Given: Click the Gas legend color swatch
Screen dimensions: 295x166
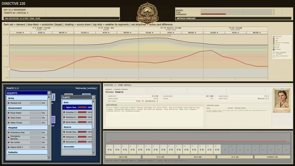Looking at the screenshot, I should [274, 40].
